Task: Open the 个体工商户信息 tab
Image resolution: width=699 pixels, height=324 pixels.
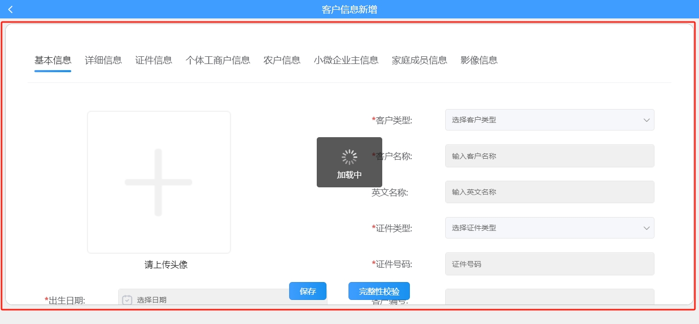Action: 217,60
